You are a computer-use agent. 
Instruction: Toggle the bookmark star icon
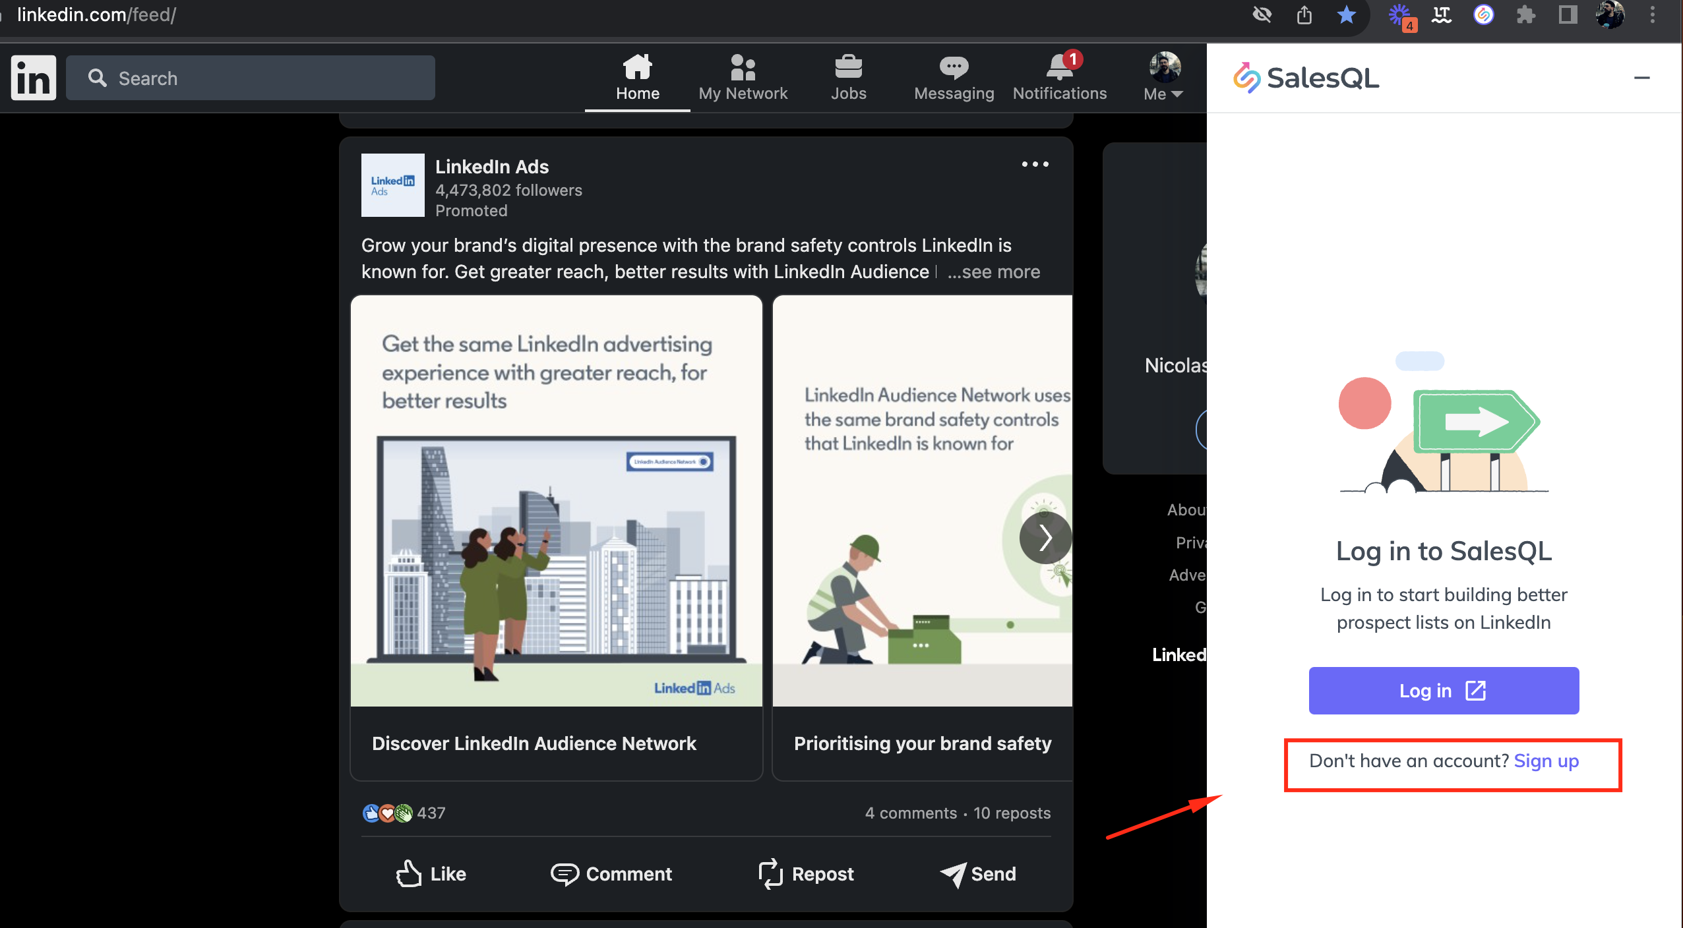(1346, 14)
